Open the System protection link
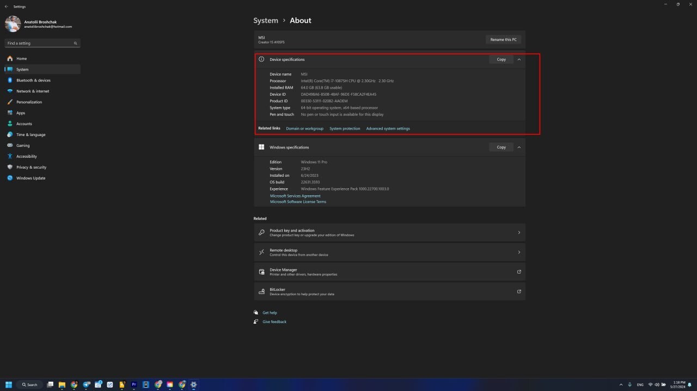697x391 pixels. point(345,128)
